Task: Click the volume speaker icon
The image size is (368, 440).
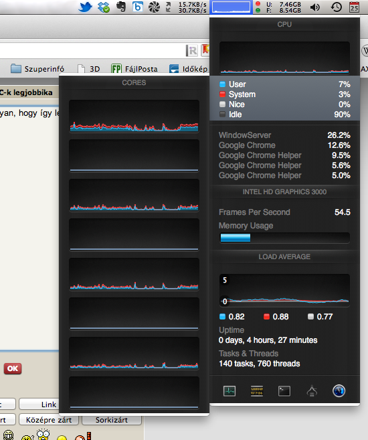Action: click(x=315, y=7)
